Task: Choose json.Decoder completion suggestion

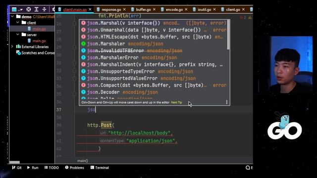Action: [153, 92]
